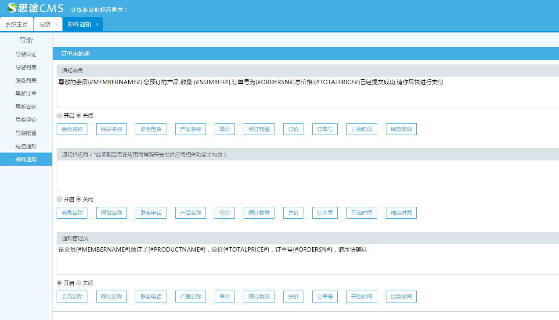Viewport: 559px width, 320px height.
Task: Insert 总价 tag in 通知管理员 section
Action: pyautogui.click(x=293, y=297)
